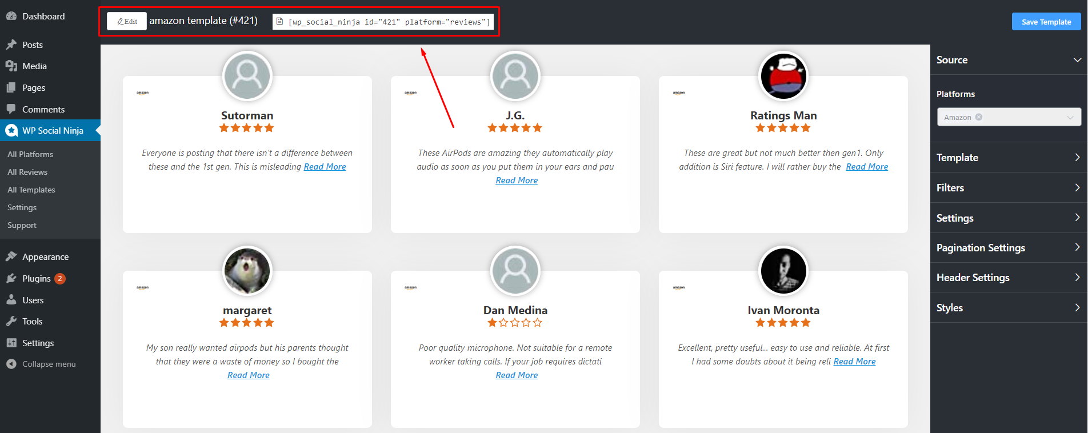Click Amazon logo on Dan Medina's card

coord(411,287)
